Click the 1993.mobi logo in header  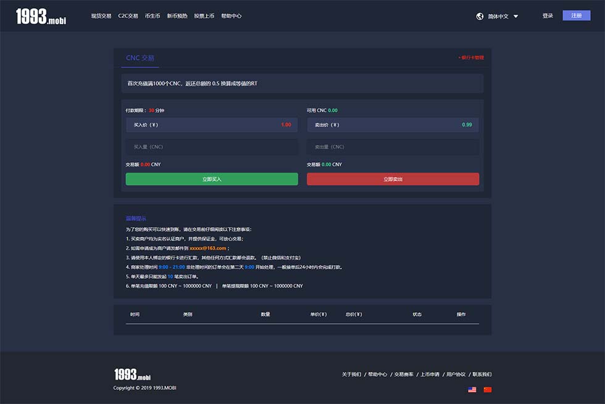click(41, 17)
